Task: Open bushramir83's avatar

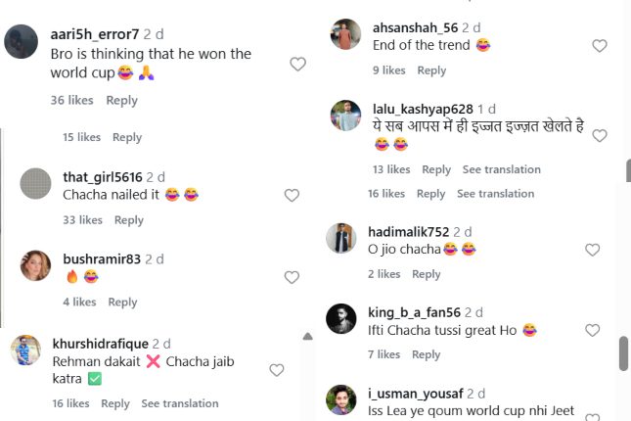Action: pos(35,266)
